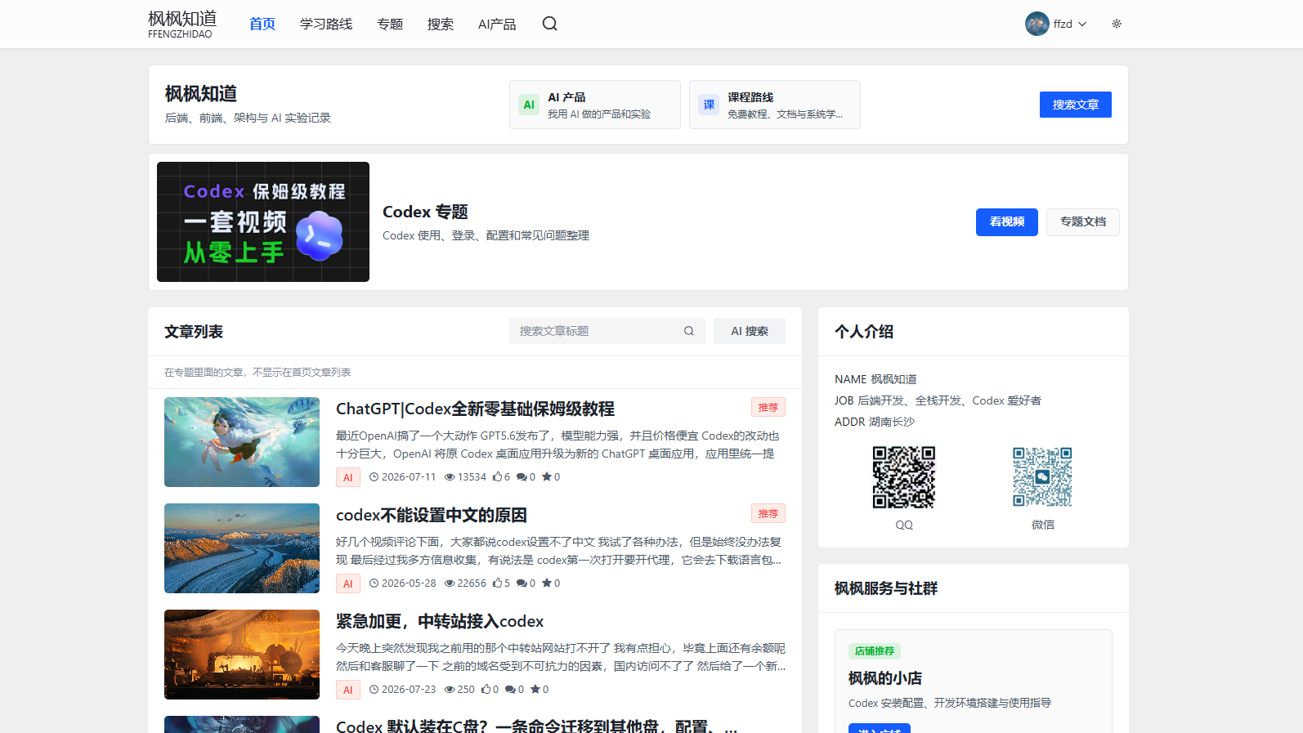Open the ChatGPT|Codex全新零基础保姆级教程 article title
Image resolution: width=1303 pixels, height=733 pixels.
pyautogui.click(x=475, y=409)
